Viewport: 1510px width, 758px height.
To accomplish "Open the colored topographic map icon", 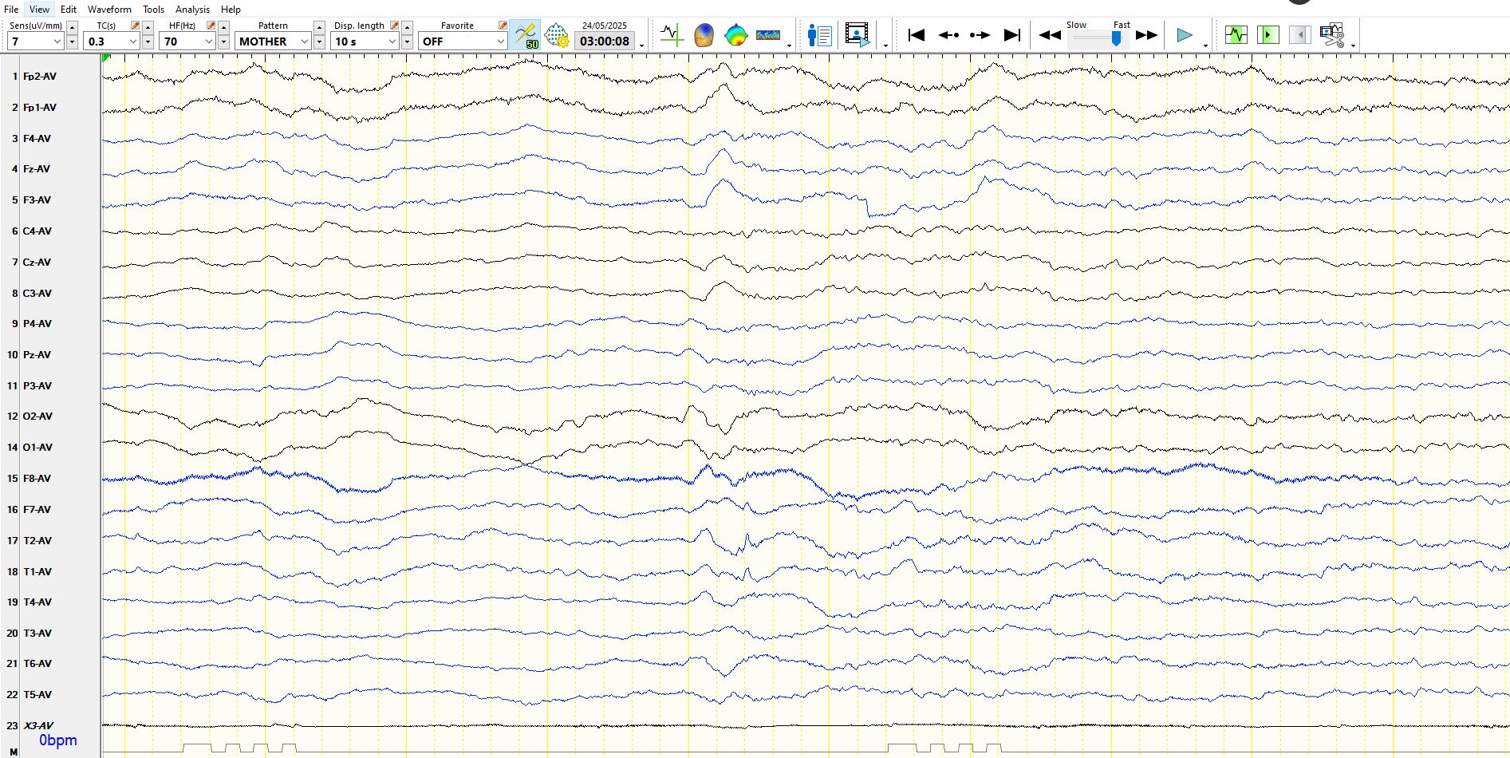I will coord(735,35).
